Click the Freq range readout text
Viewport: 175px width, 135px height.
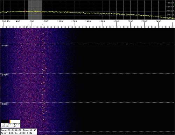(16, 133)
